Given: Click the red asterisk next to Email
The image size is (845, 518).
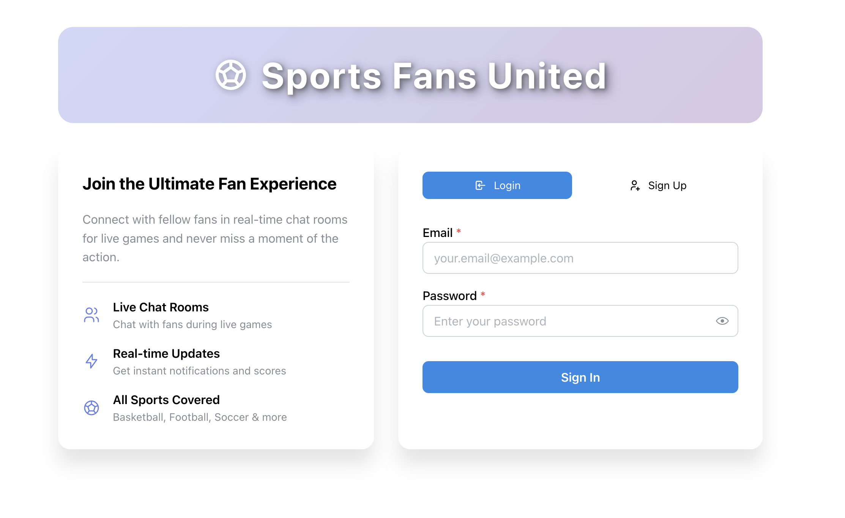Looking at the screenshot, I should click(x=459, y=232).
